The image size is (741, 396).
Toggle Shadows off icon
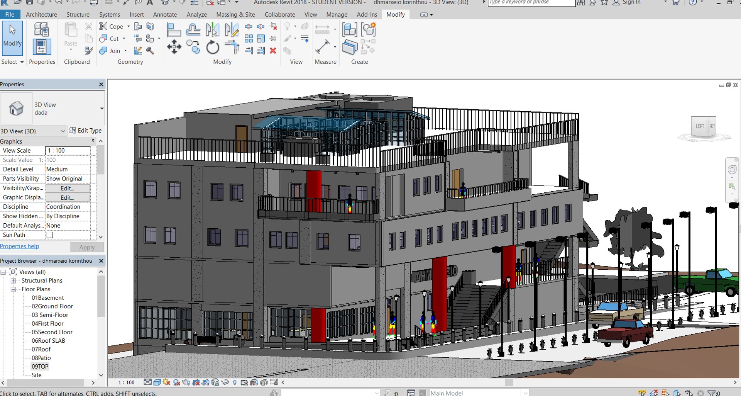[177, 382]
